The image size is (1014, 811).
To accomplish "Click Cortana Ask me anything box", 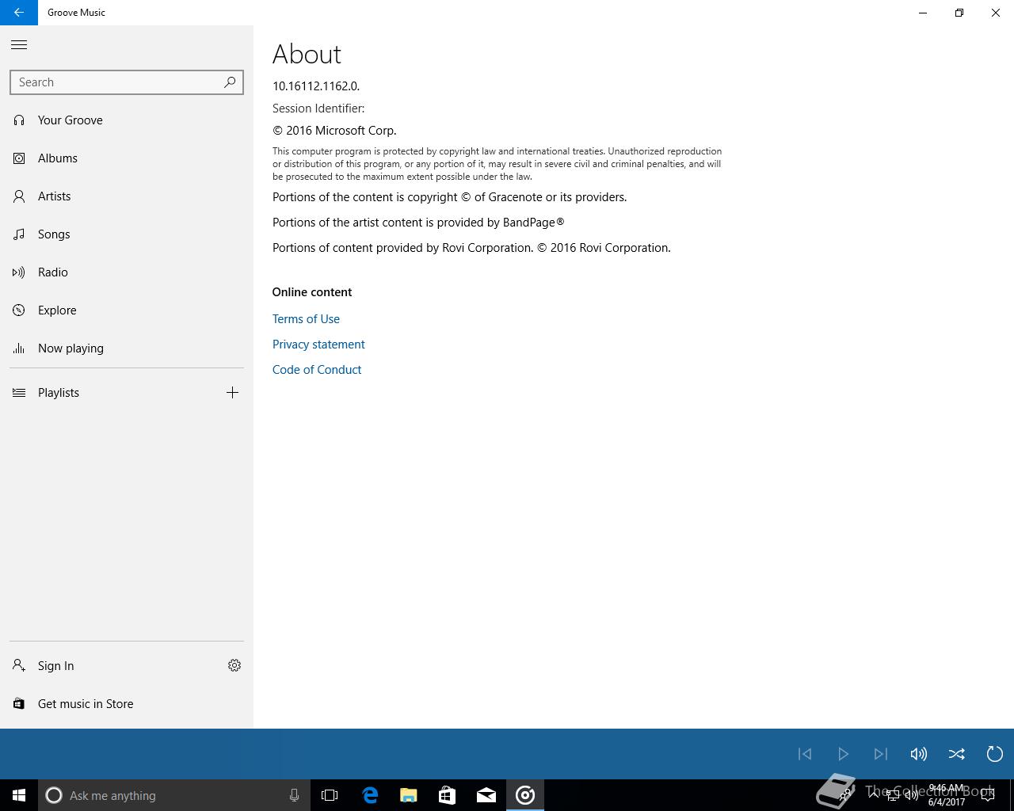I will [x=174, y=795].
